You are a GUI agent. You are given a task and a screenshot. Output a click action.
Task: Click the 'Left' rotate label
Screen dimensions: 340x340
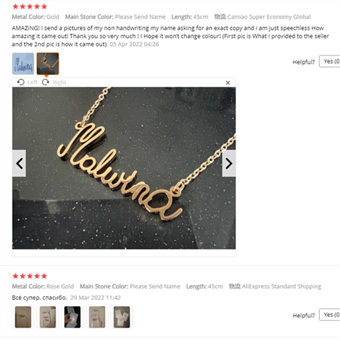coord(33,83)
